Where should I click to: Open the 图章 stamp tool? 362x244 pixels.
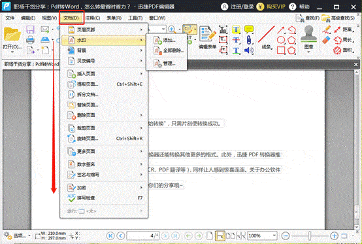pyautogui.click(x=308, y=37)
